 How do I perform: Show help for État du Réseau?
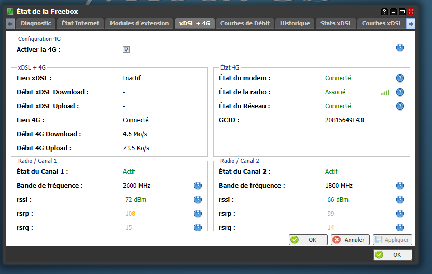pos(400,106)
